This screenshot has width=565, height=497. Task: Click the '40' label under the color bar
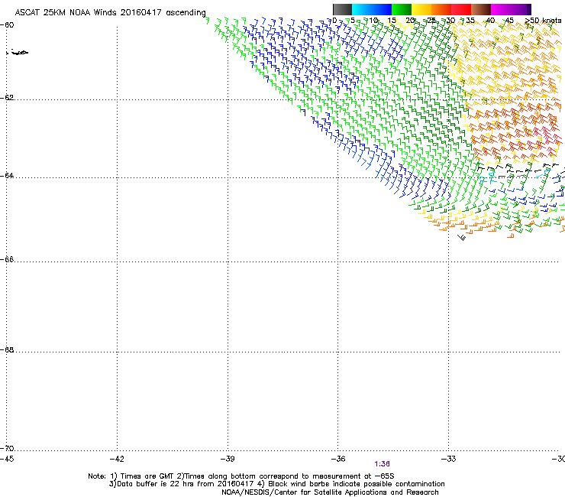tap(490, 21)
